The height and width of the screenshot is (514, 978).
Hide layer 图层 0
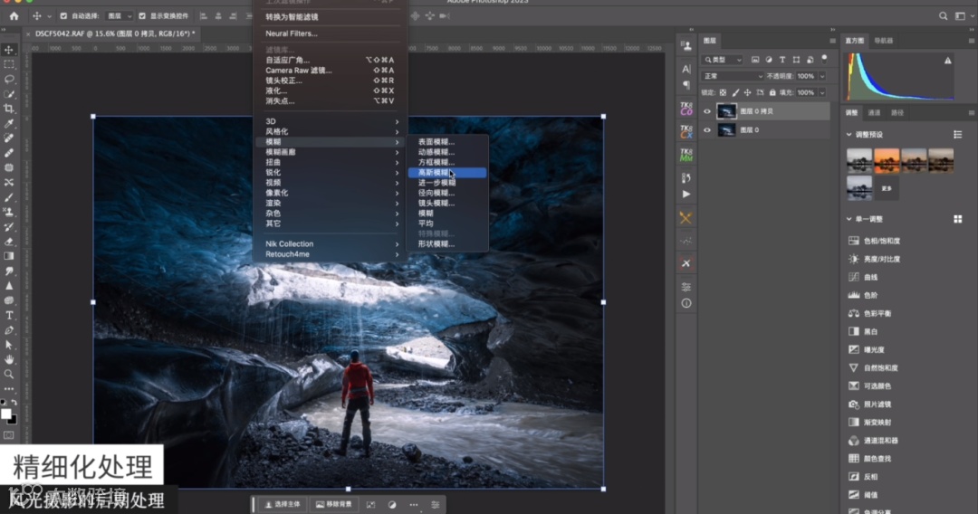[x=706, y=130]
